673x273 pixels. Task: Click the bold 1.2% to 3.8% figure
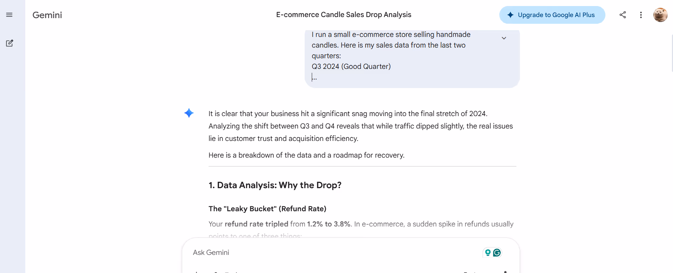point(329,224)
